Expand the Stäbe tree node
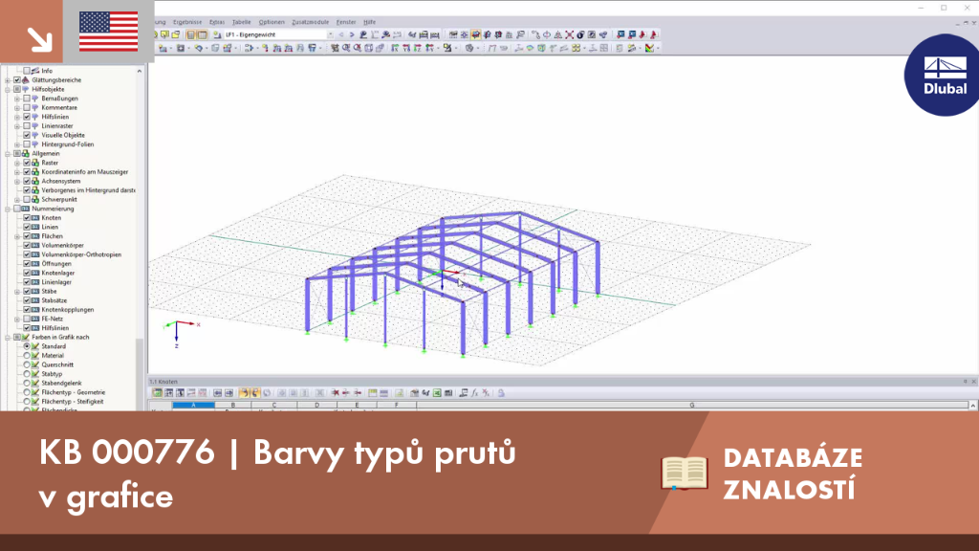979x551 pixels. point(17,292)
